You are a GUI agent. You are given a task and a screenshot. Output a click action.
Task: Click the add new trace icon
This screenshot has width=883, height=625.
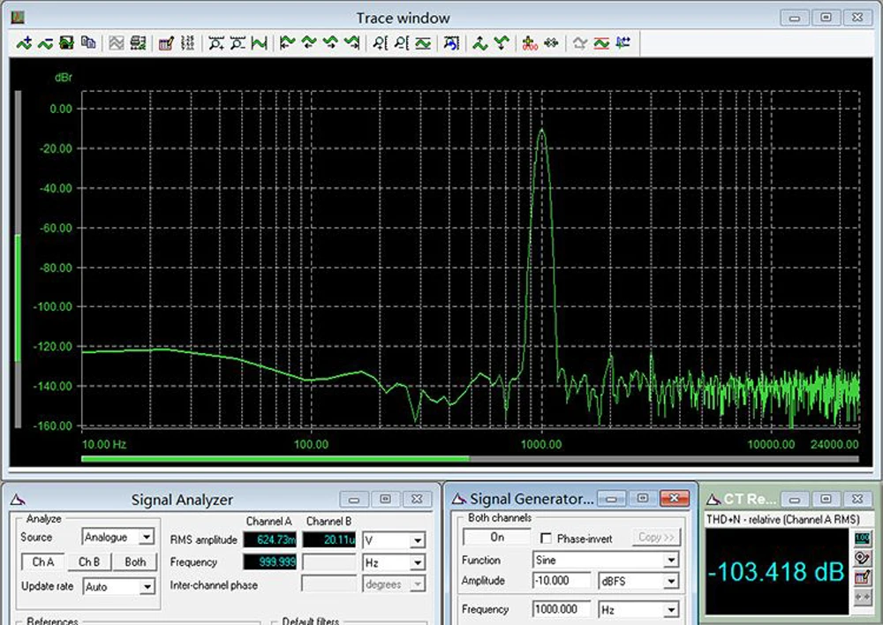(x=24, y=42)
